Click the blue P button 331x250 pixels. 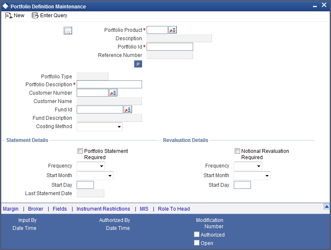point(138,64)
